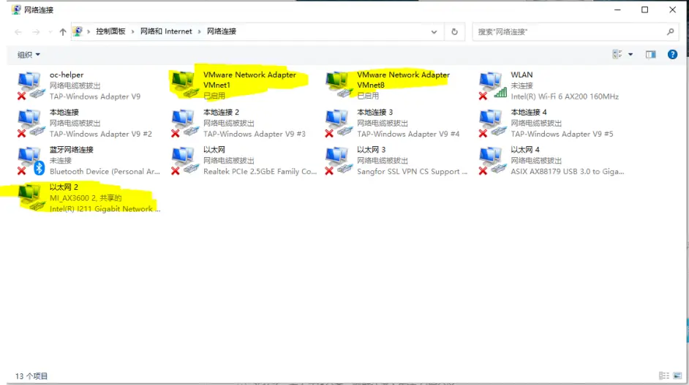Click the up arrow navigation button
The image size is (689, 385).
click(63, 32)
